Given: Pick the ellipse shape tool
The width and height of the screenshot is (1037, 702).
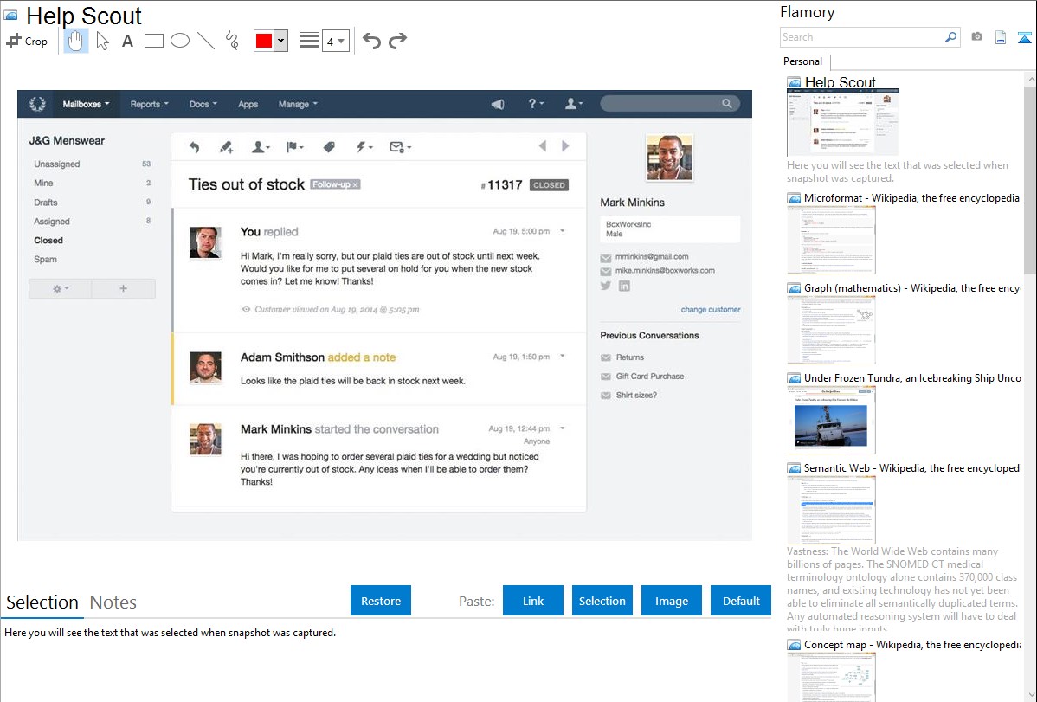Looking at the screenshot, I should (x=180, y=41).
